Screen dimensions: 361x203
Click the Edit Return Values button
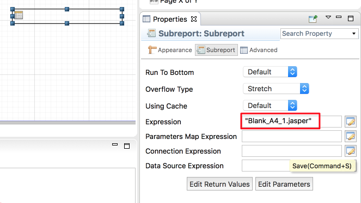(x=219, y=184)
